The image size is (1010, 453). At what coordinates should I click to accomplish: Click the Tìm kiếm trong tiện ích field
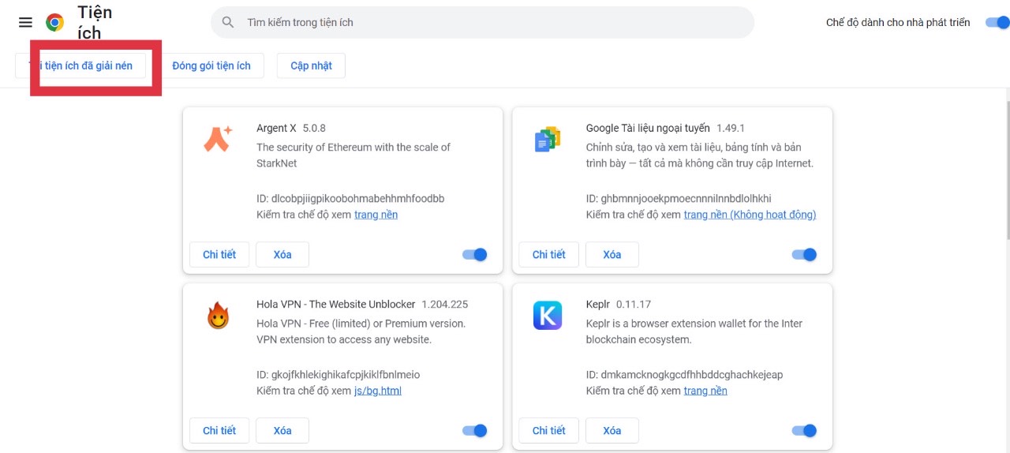point(482,22)
